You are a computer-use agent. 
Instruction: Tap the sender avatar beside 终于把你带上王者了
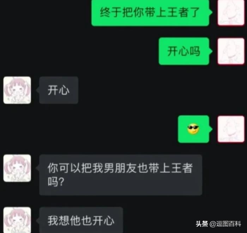[x=231, y=13]
